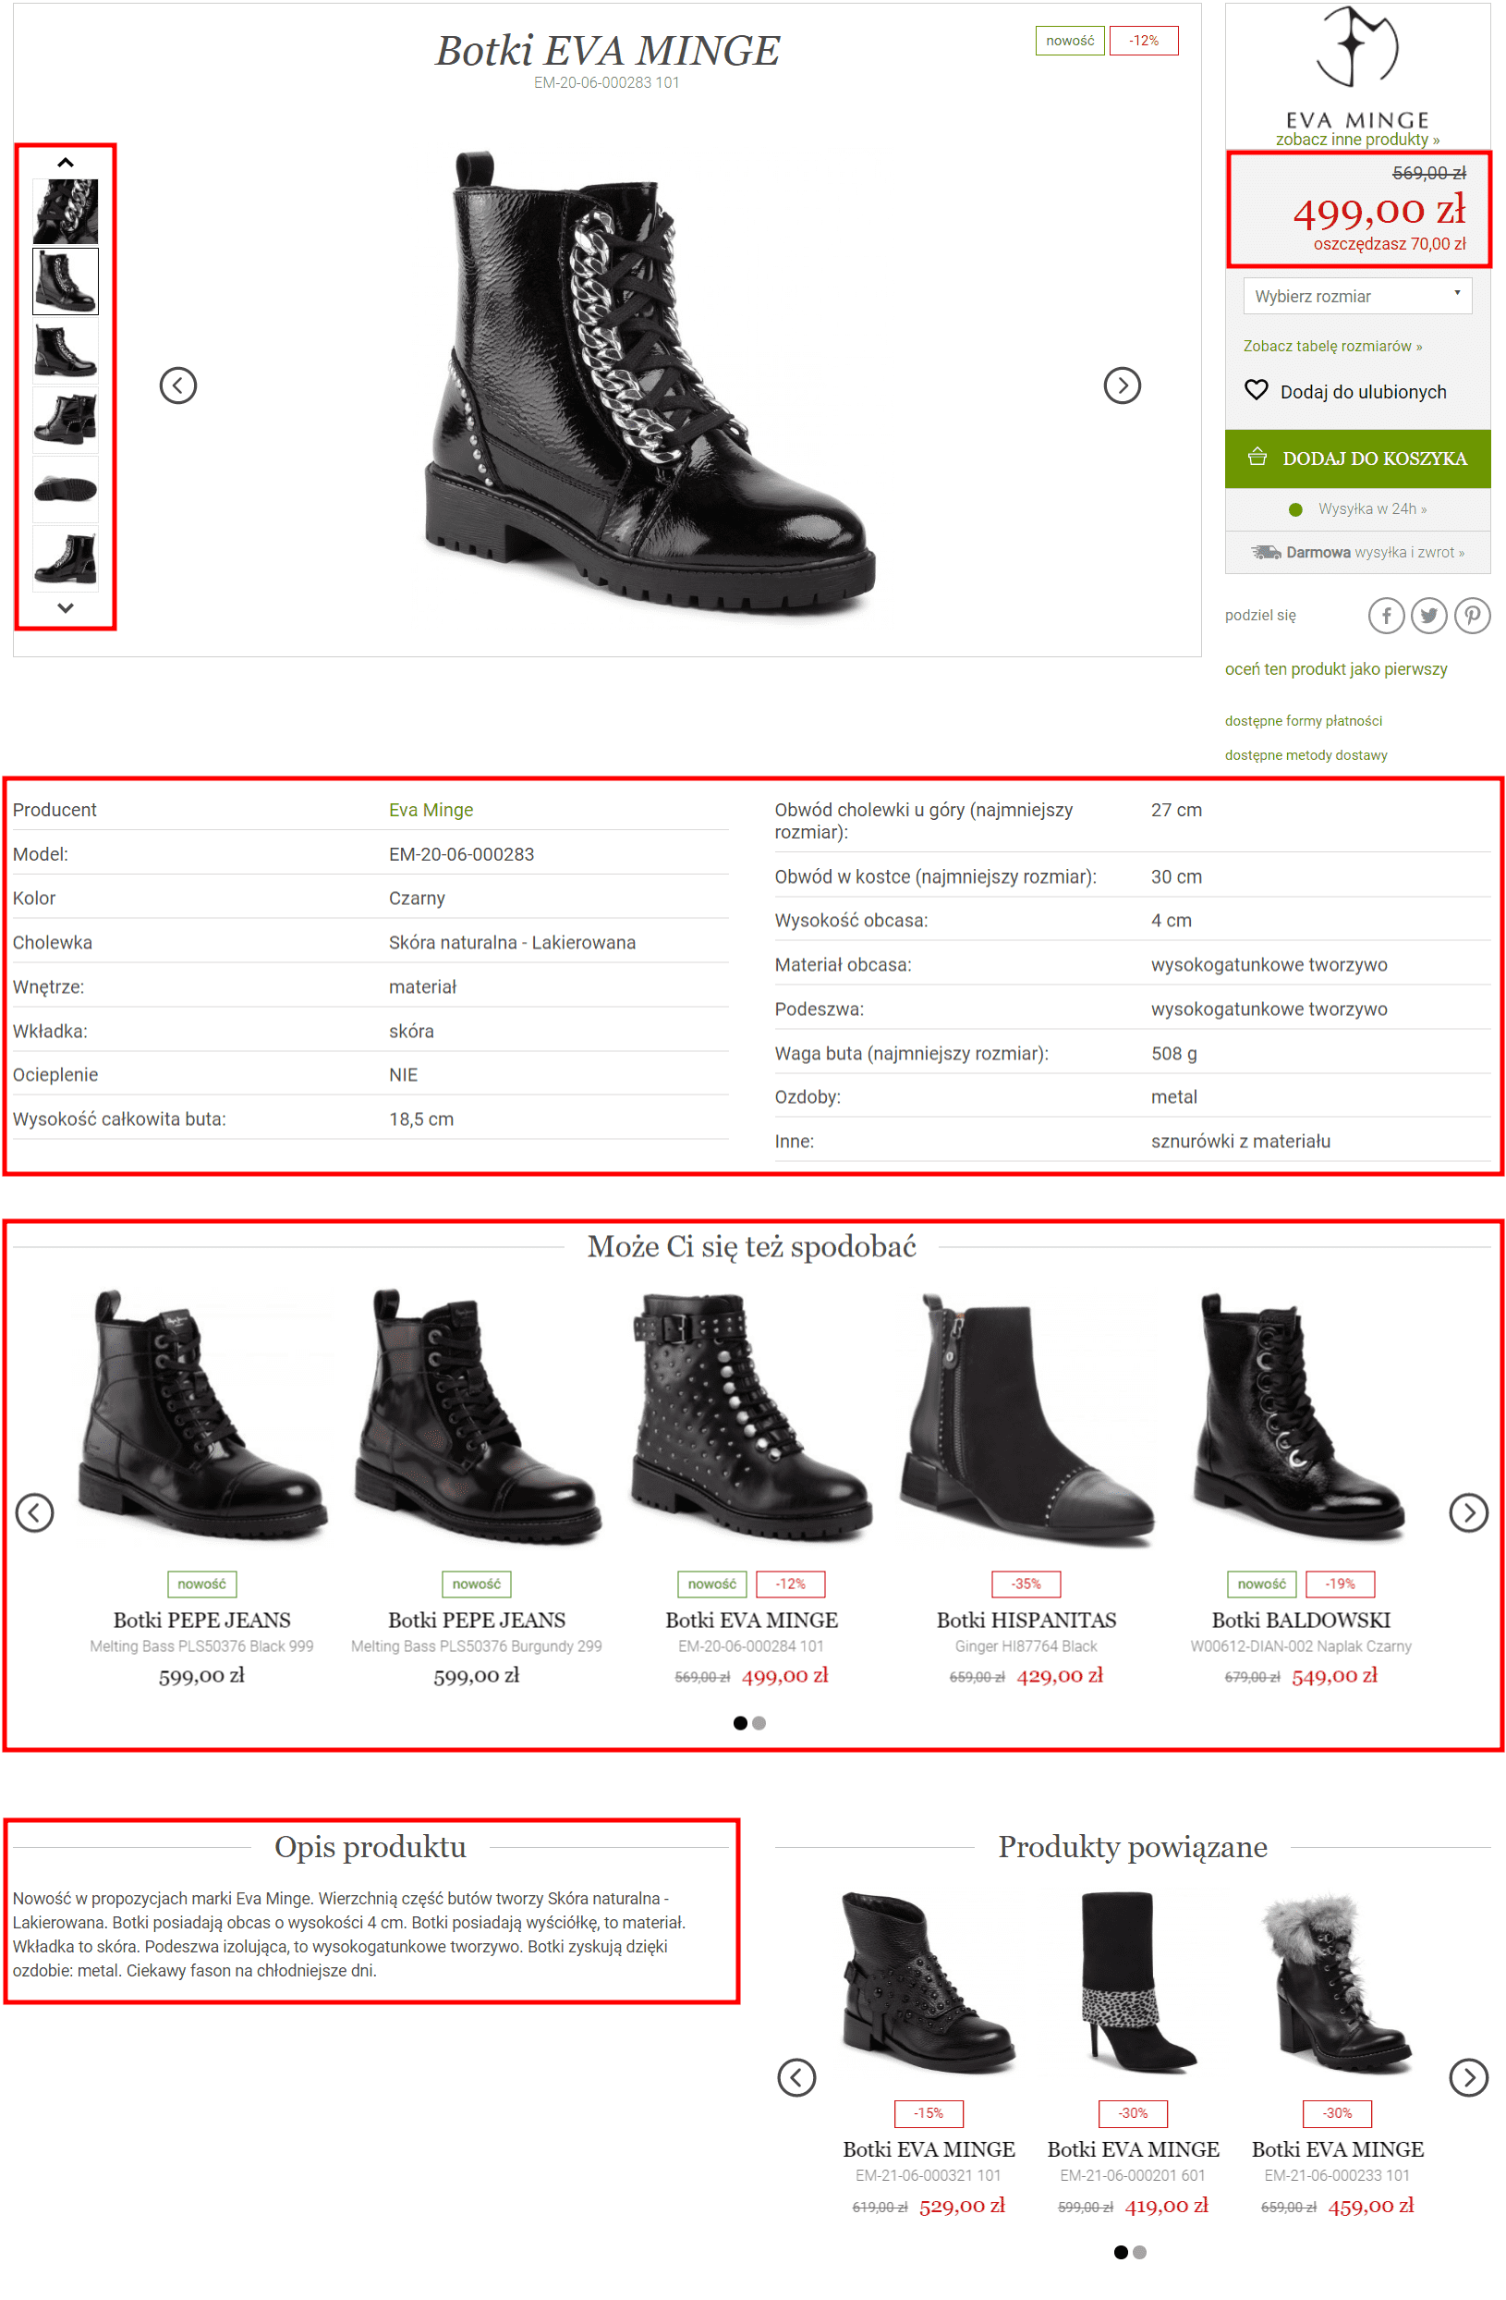1506x2300 pixels.
Task: Open 'dostępne formy płatności' link
Action: tap(1302, 721)
